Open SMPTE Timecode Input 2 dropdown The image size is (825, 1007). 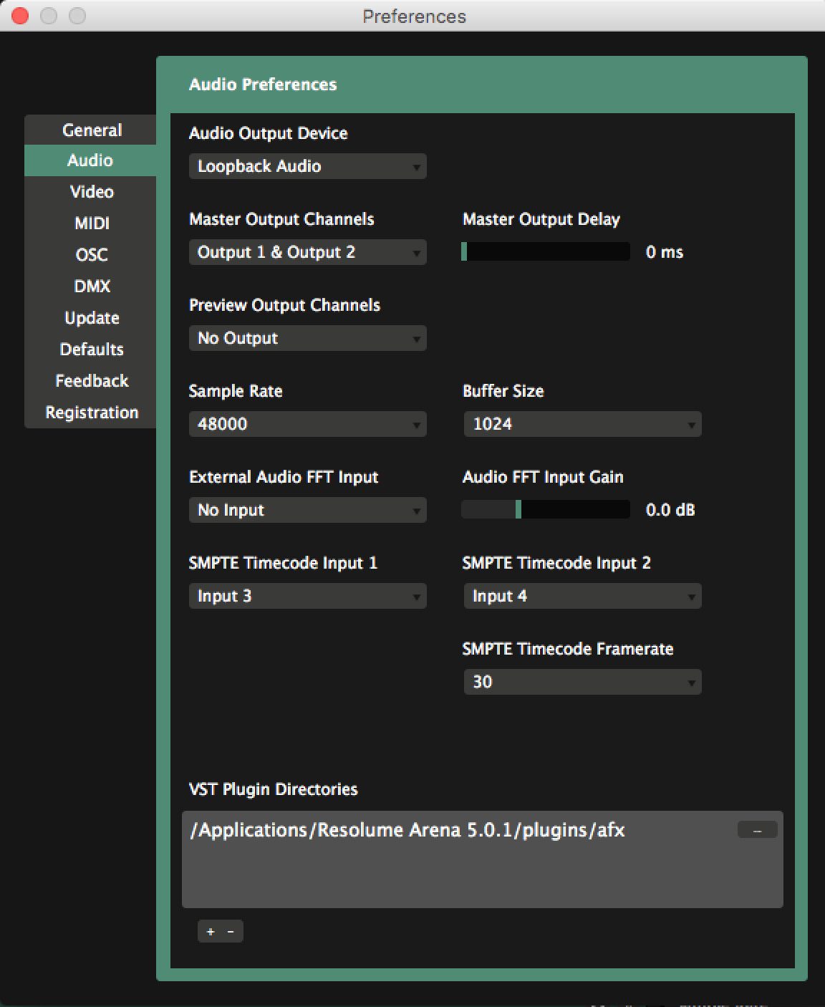tap(582, 596)
